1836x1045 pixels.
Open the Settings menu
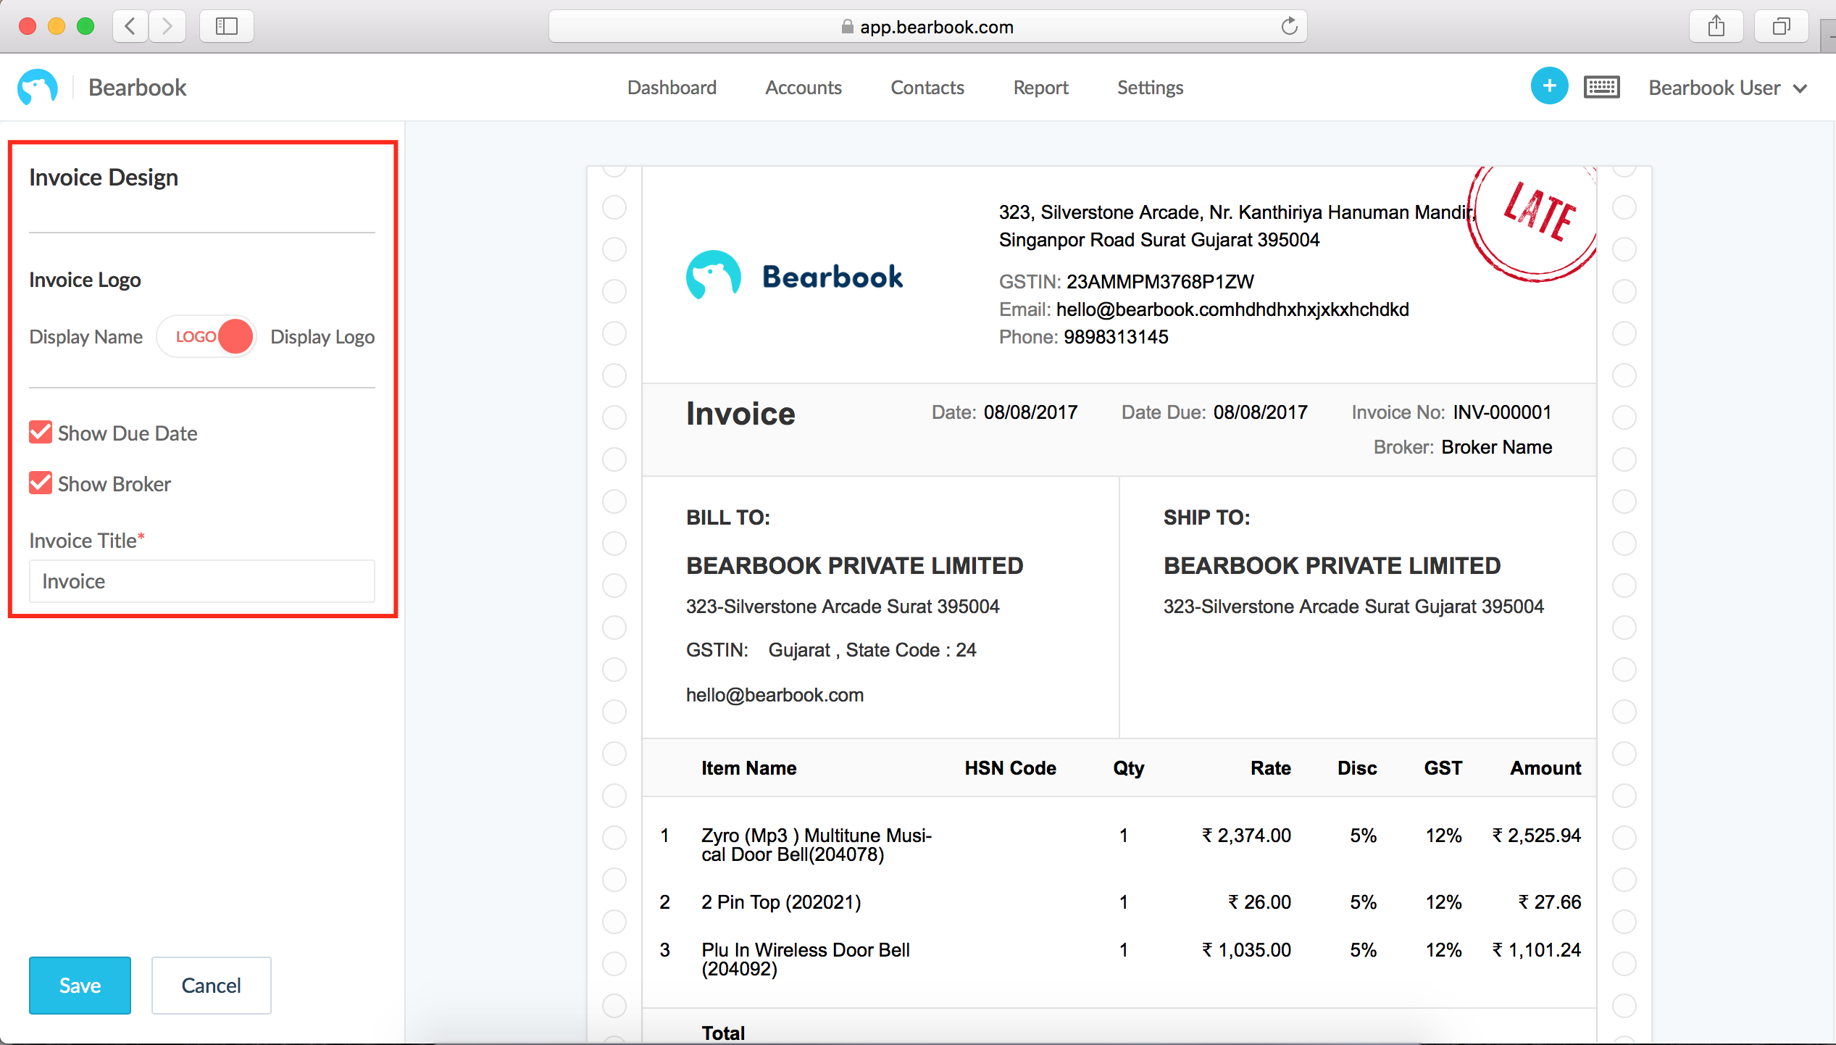coord(1150,88)
